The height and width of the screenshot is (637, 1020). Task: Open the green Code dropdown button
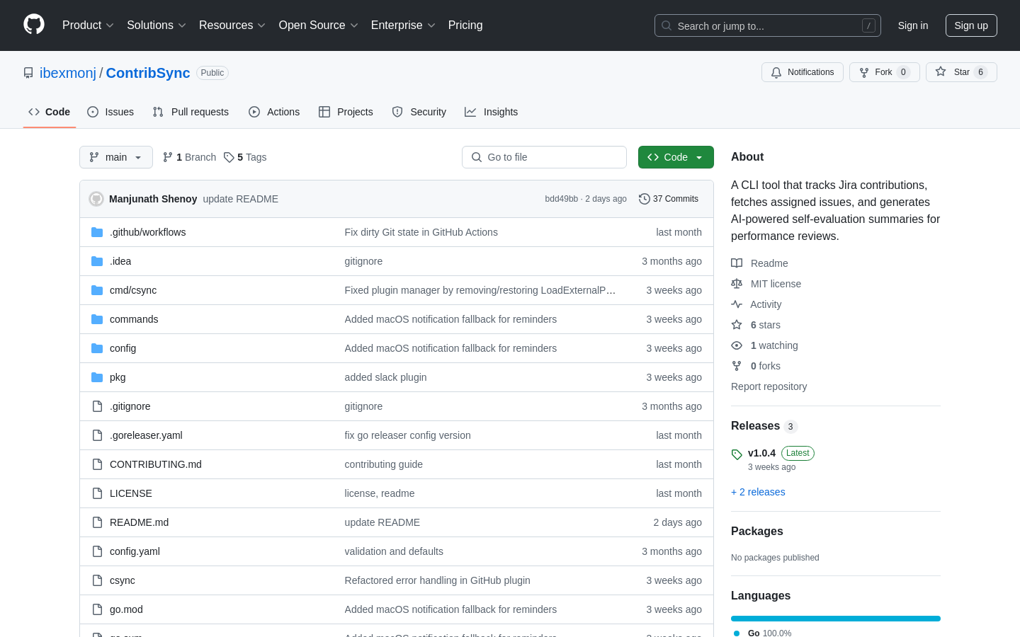(x=676, y=157)
